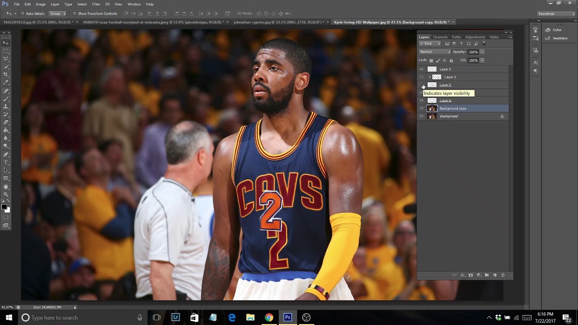
Task: Select the Horizontal Type tool
Action: (6, 162)
